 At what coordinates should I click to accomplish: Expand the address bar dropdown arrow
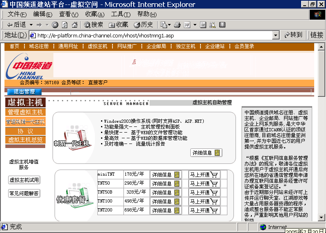pyautogui.click(x=276, y=35)
